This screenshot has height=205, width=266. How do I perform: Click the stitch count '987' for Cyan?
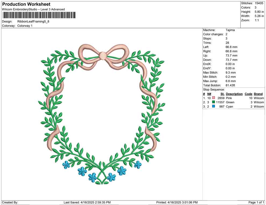tap(222, 107)
